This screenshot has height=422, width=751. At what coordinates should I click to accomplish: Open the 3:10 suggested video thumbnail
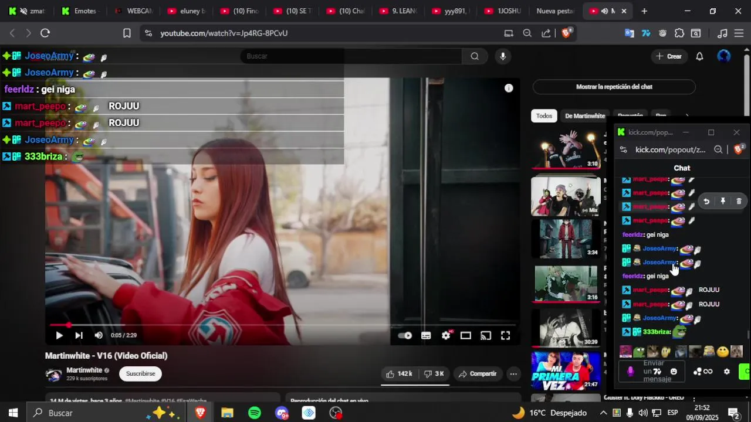tap(566, 149)
